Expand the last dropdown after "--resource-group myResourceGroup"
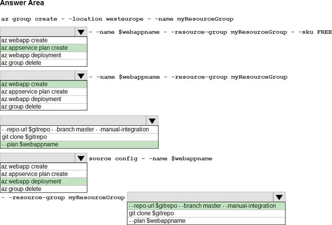The image size is (332, 225). pos(279,197)
